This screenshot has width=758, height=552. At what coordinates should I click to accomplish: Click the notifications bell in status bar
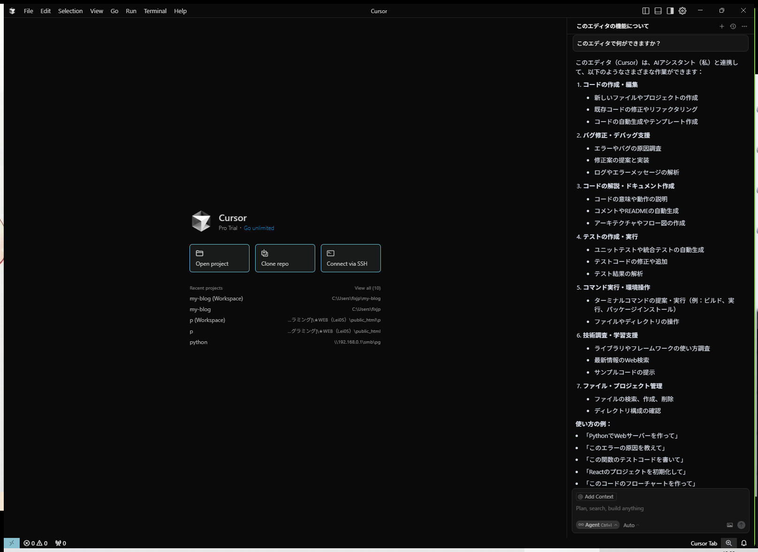tap(743, 543)
